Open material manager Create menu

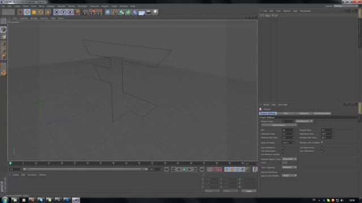click(15, 175)
